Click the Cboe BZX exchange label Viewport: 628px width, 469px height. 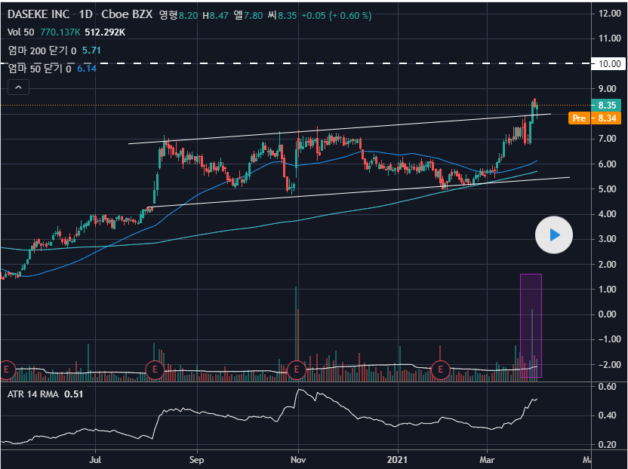[x=128, y=14]
